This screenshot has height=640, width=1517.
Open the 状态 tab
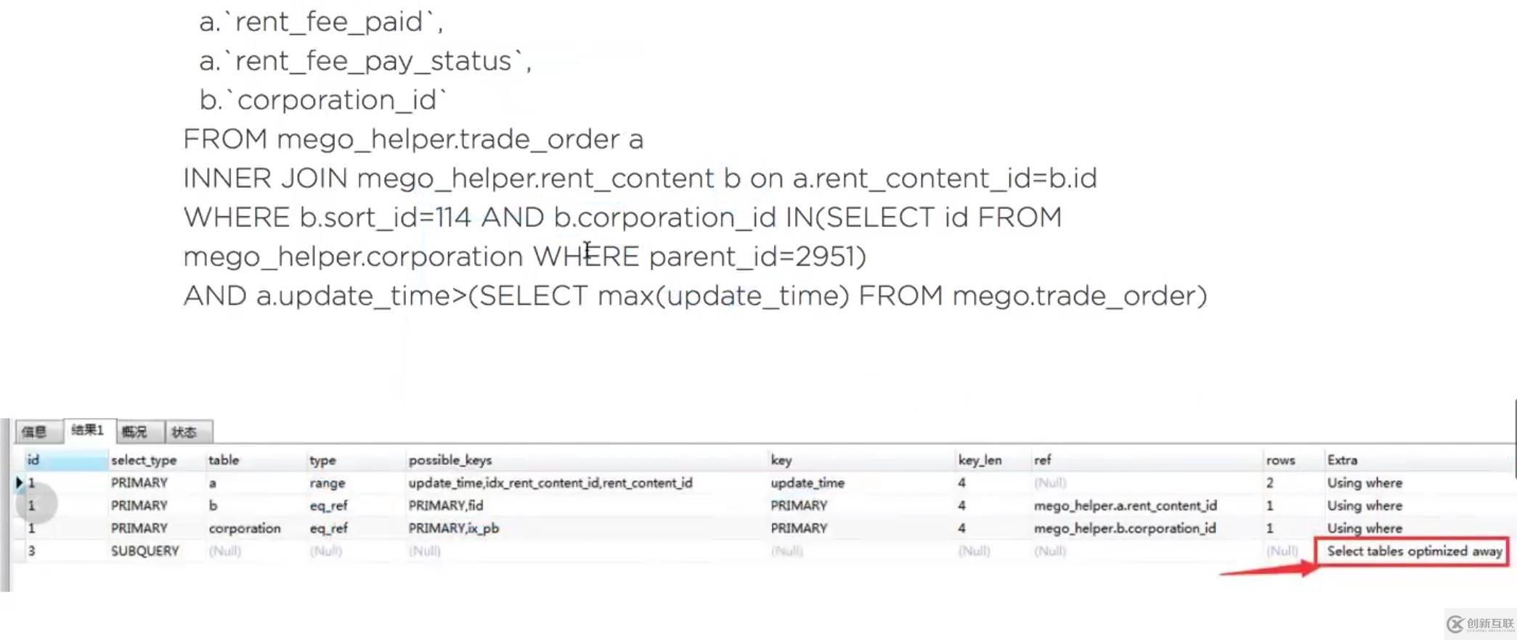[x=185, y=431]
